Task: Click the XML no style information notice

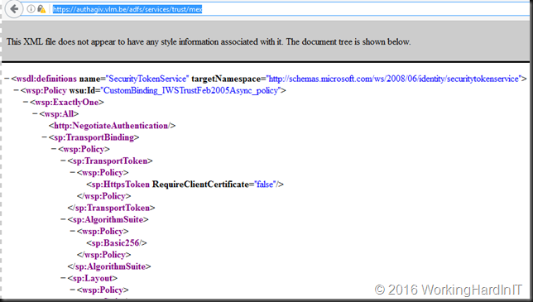Action: (209, 42)
